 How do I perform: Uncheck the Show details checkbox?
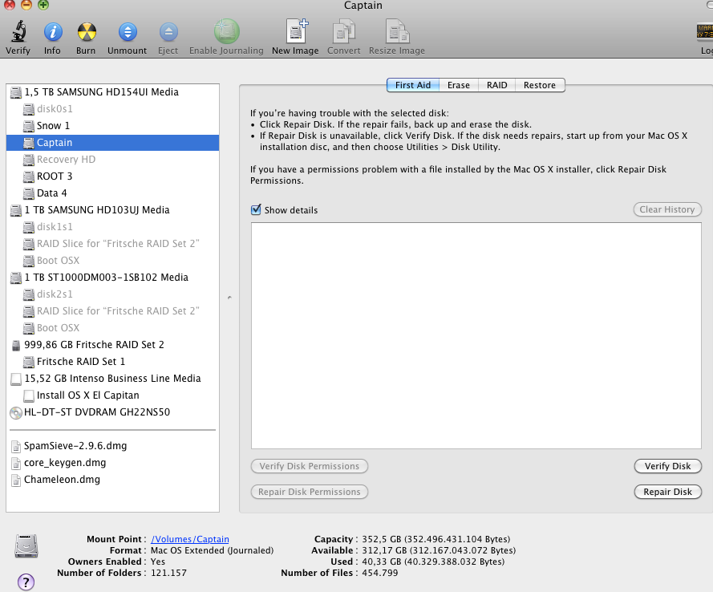click(257, 210)
